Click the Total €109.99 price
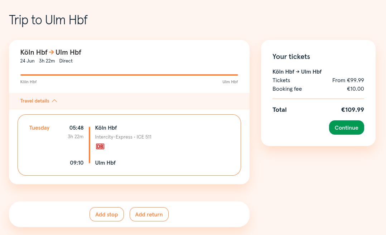The width and height of the screenshot is (386, 235). coord(352,110)
